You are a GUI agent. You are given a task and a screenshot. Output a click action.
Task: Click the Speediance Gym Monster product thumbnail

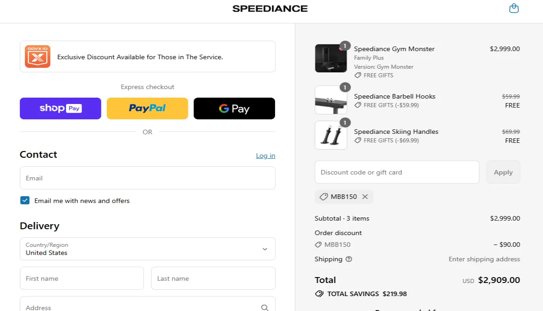(x=331, y=58)
